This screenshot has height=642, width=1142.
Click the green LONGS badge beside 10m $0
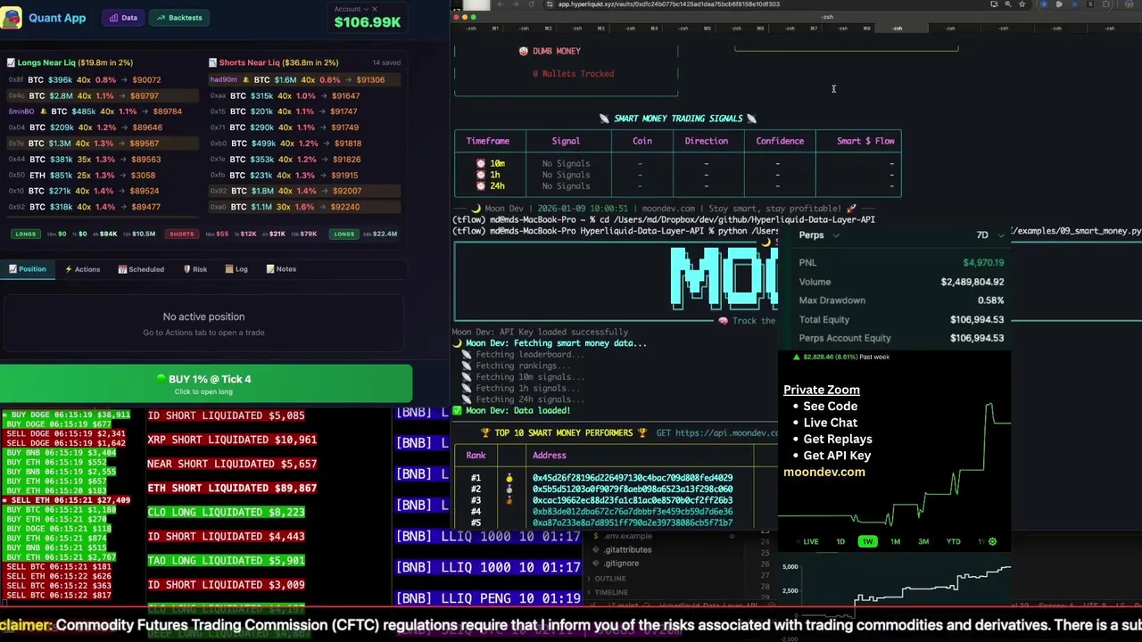(x=26, y=234)
